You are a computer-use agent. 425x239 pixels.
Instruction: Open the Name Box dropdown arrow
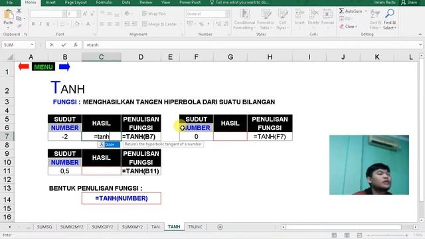coord(32,44)
